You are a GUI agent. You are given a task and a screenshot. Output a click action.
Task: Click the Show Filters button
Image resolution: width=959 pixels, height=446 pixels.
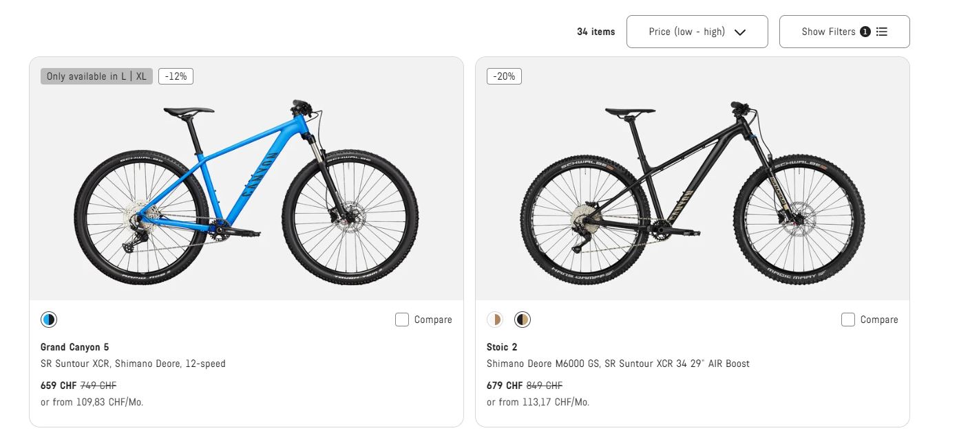(828, 32)
